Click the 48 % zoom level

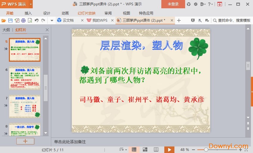coord(185,150)
